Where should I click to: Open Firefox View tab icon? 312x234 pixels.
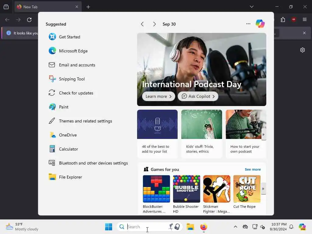click(x=6, y=7)
